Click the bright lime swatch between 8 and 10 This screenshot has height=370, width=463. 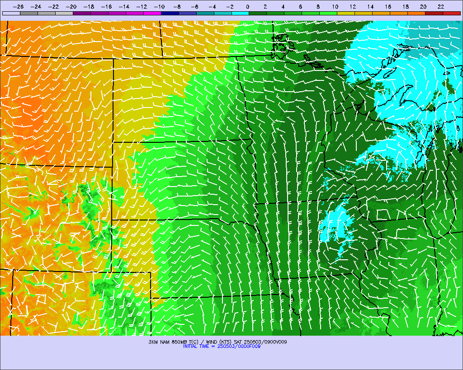328,13
